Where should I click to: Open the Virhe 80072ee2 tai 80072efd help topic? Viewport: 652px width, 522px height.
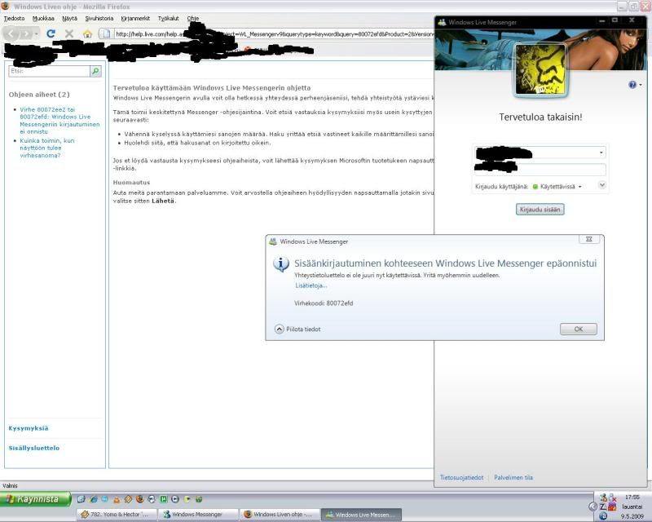point(59,120)
